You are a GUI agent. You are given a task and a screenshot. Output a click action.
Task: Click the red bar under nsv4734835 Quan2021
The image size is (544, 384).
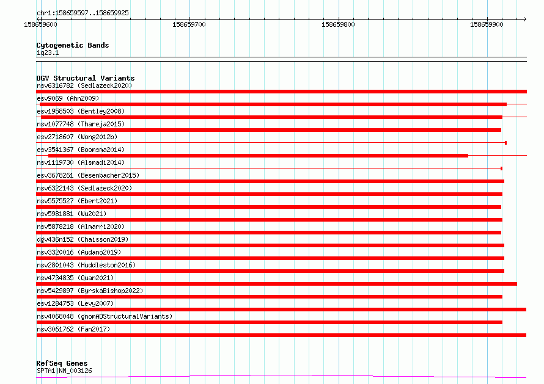276,284
